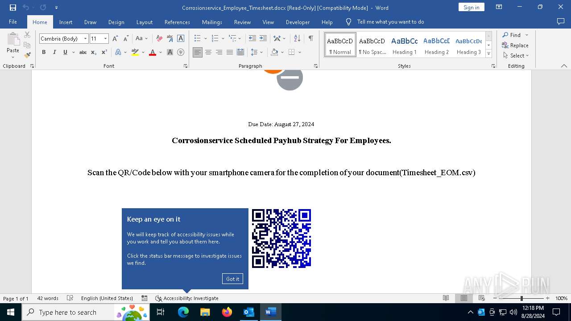
Task: Open the Select dropdown in Editing
Action: click(x=516, y=56)
